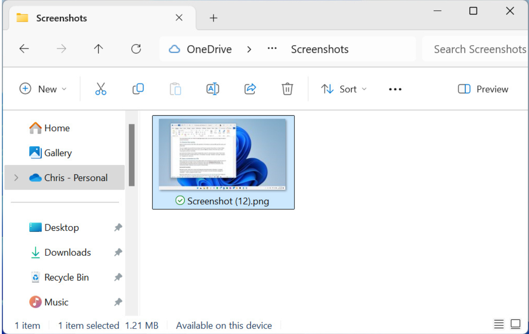Click the Back navigation button
This screenshot has width=529, height=334.
point(24,49)
